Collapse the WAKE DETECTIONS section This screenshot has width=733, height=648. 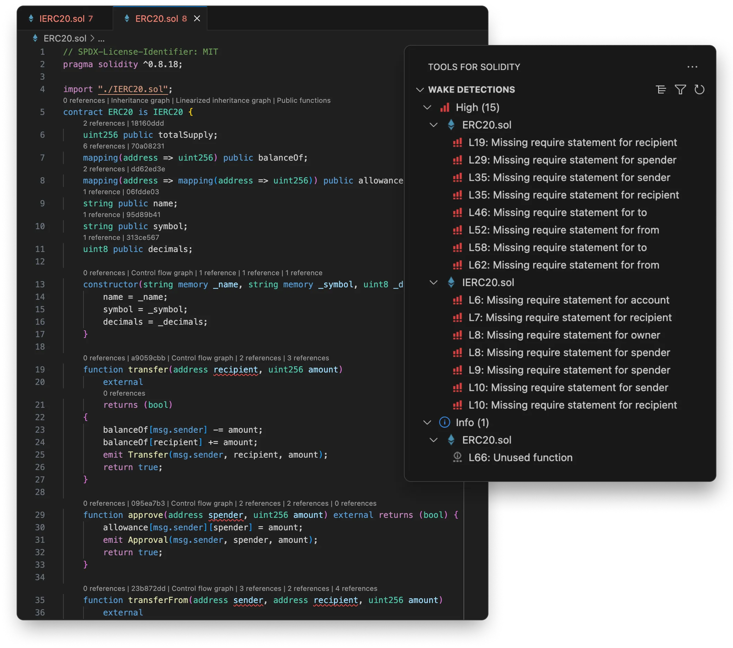[420, 90]
